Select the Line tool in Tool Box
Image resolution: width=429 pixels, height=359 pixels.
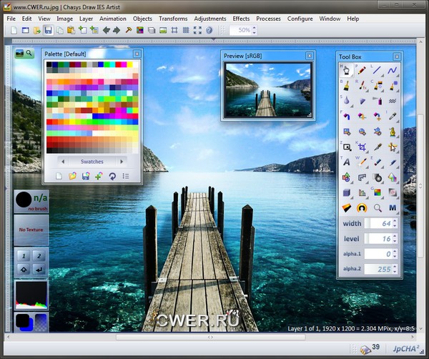378,70
